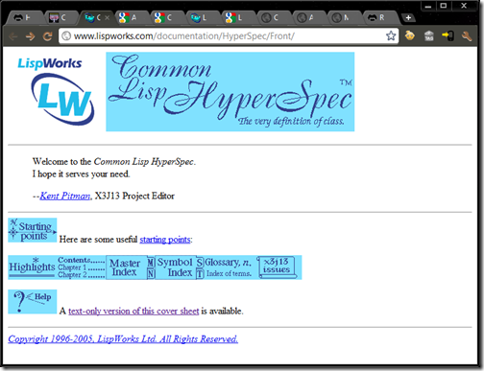Open the Contents chapter listing button
The height and width of the screenshot is (371, 484).
[x=82, y=267]
